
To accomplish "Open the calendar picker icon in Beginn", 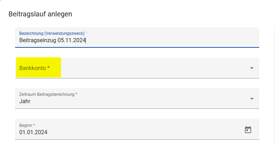I will [x=248, y=130].
